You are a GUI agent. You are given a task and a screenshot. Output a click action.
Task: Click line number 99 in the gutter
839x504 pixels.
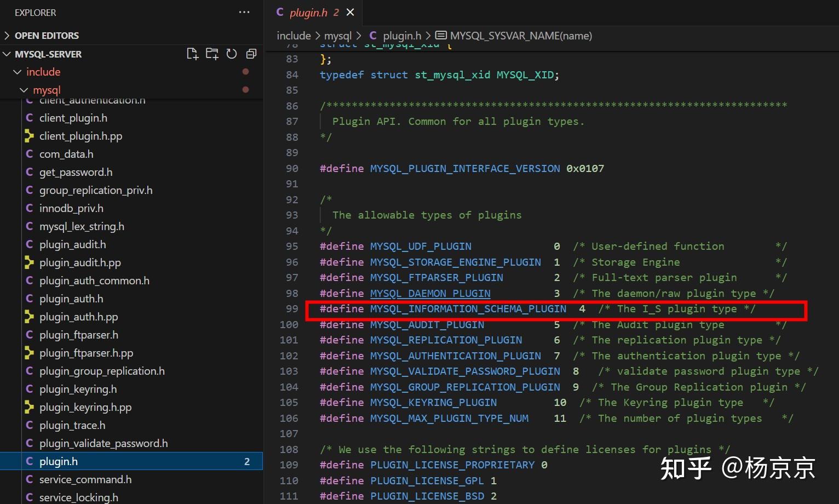coord(292,309)
